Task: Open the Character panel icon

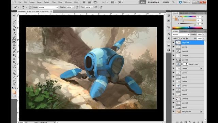Action: pyautogui.click(x=169, y=34)
